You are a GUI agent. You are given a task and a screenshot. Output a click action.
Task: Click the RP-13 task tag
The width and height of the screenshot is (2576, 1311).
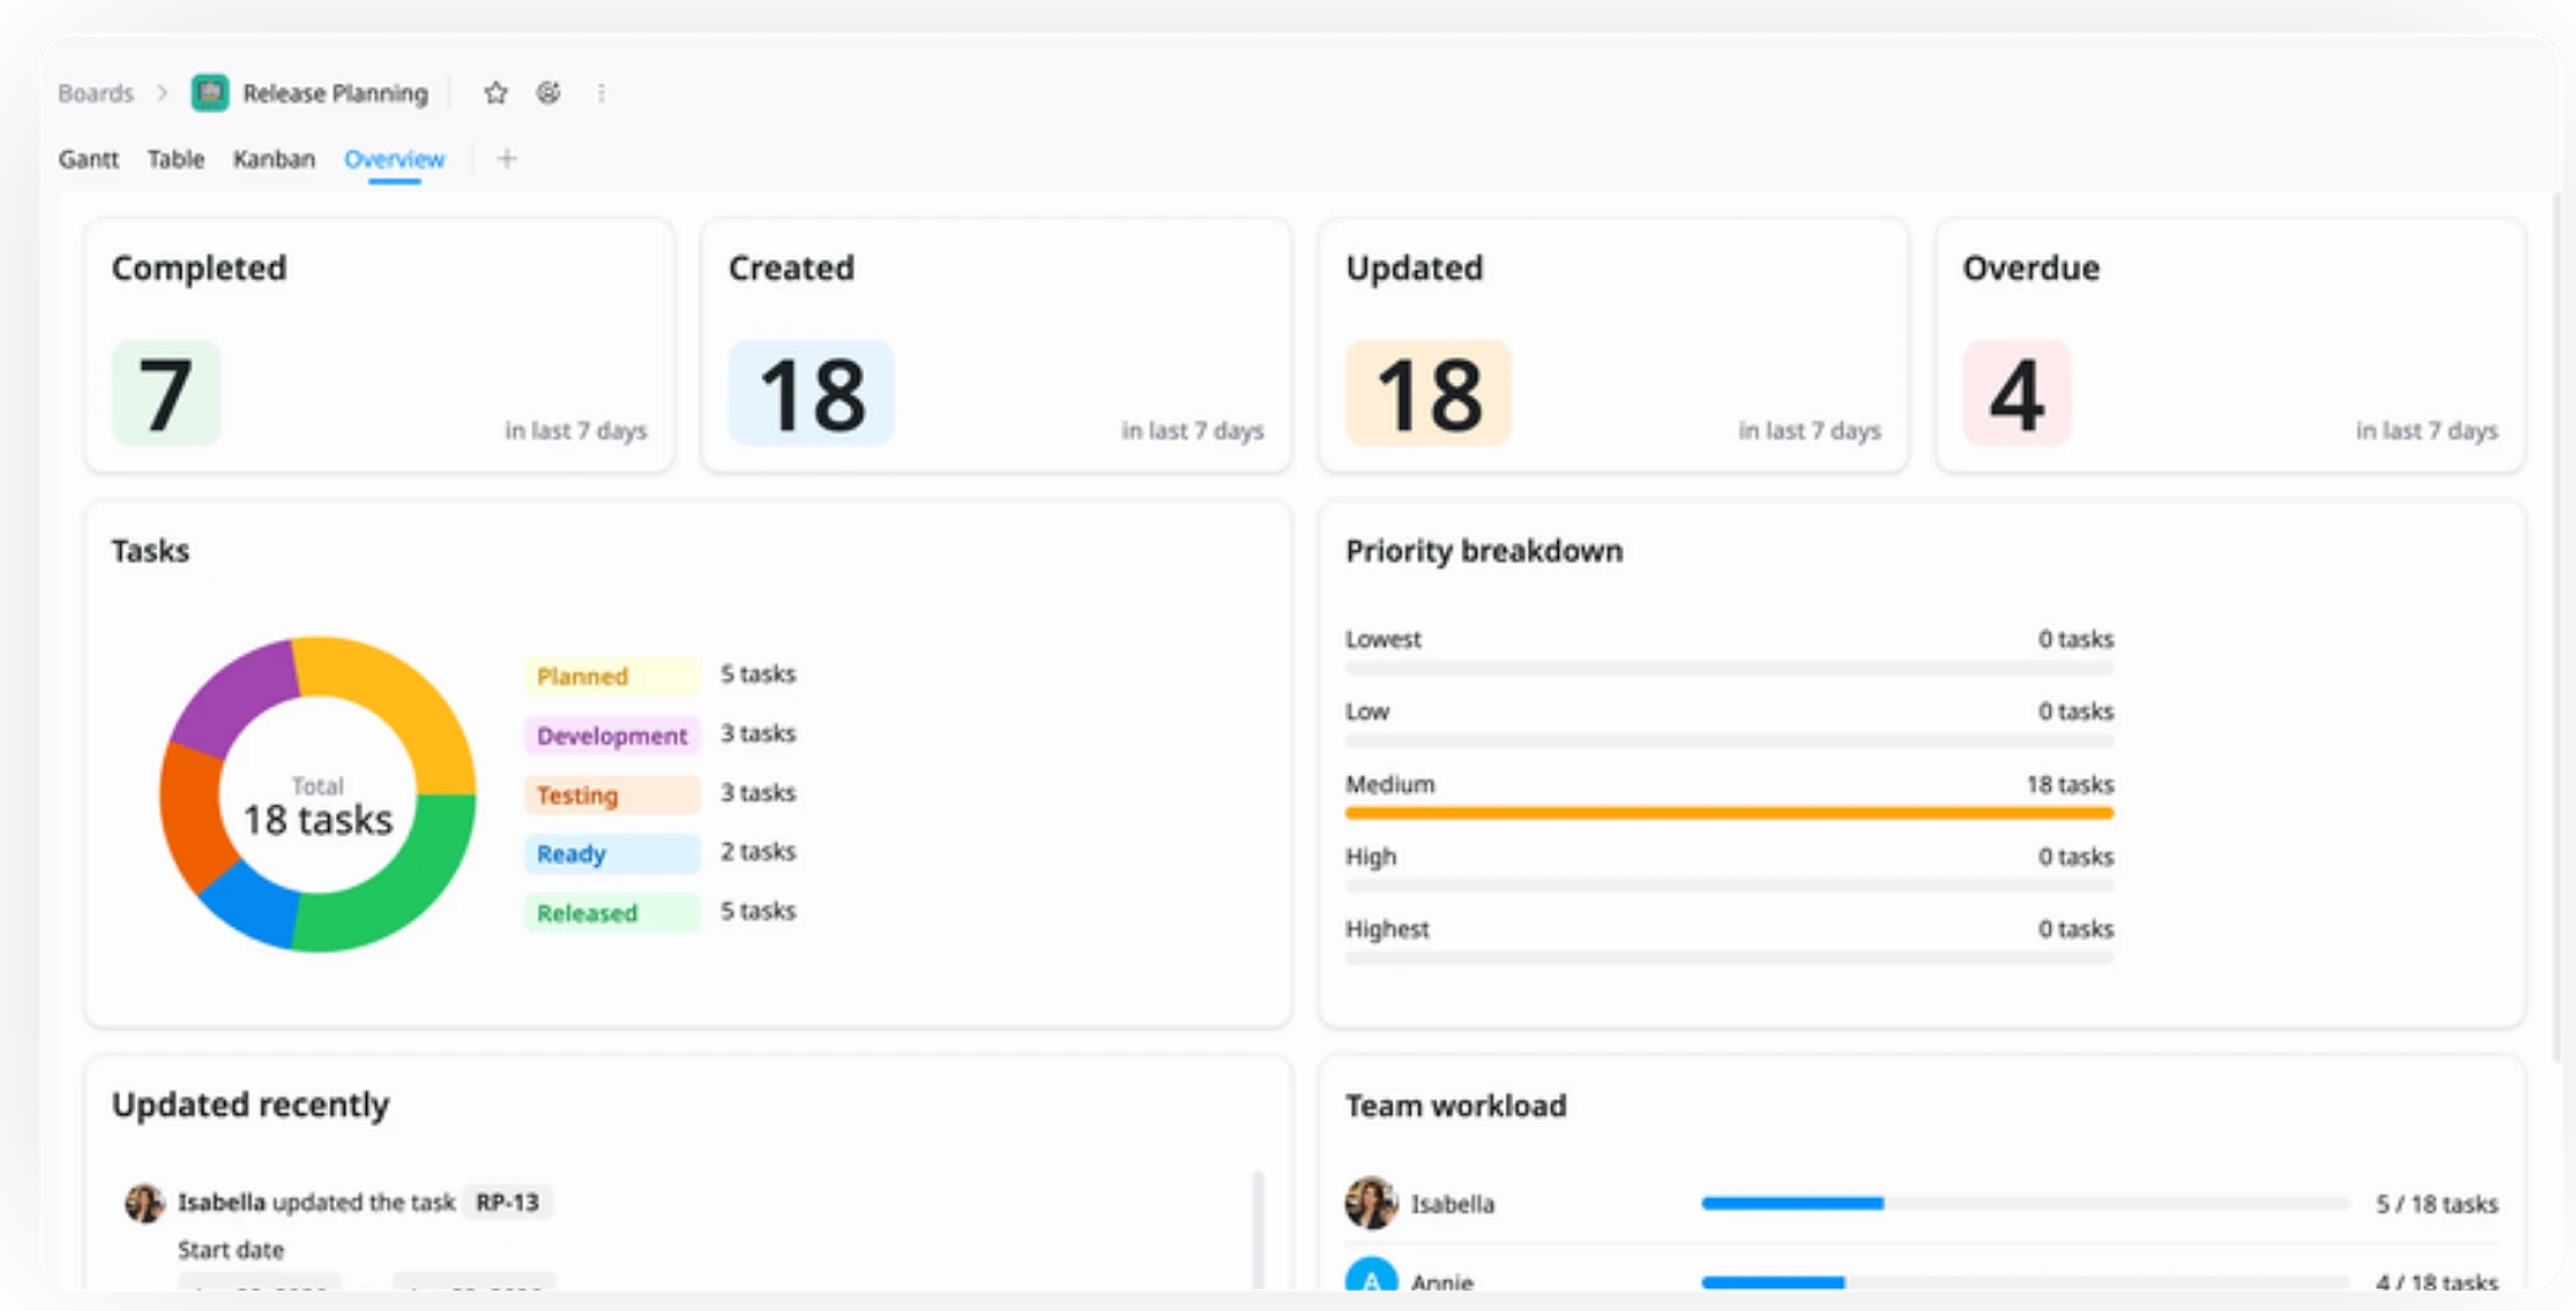(508, 1202)
